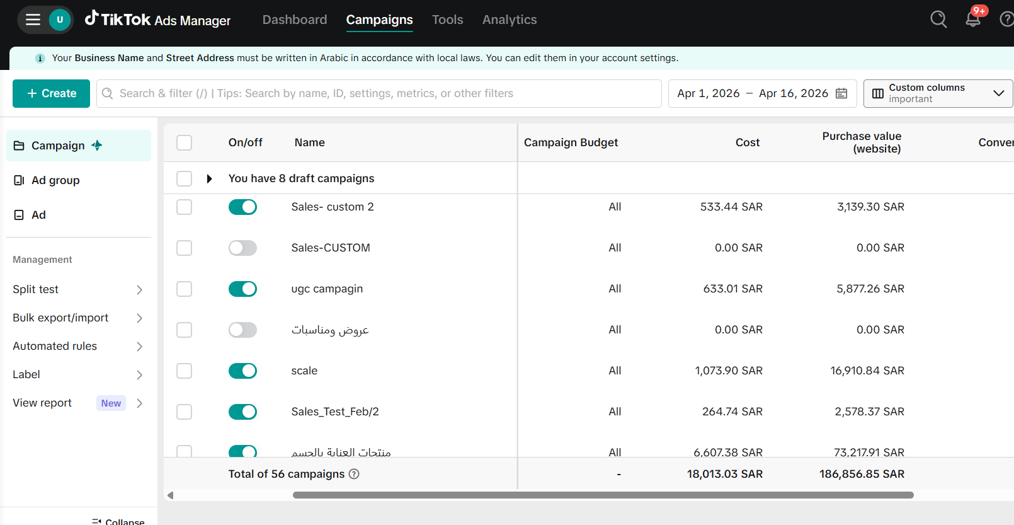Image resolution: width=1014 pixels, height=525 pixels.
Task: Open the ugc campagin campaign name
Action: coord(327,289)
